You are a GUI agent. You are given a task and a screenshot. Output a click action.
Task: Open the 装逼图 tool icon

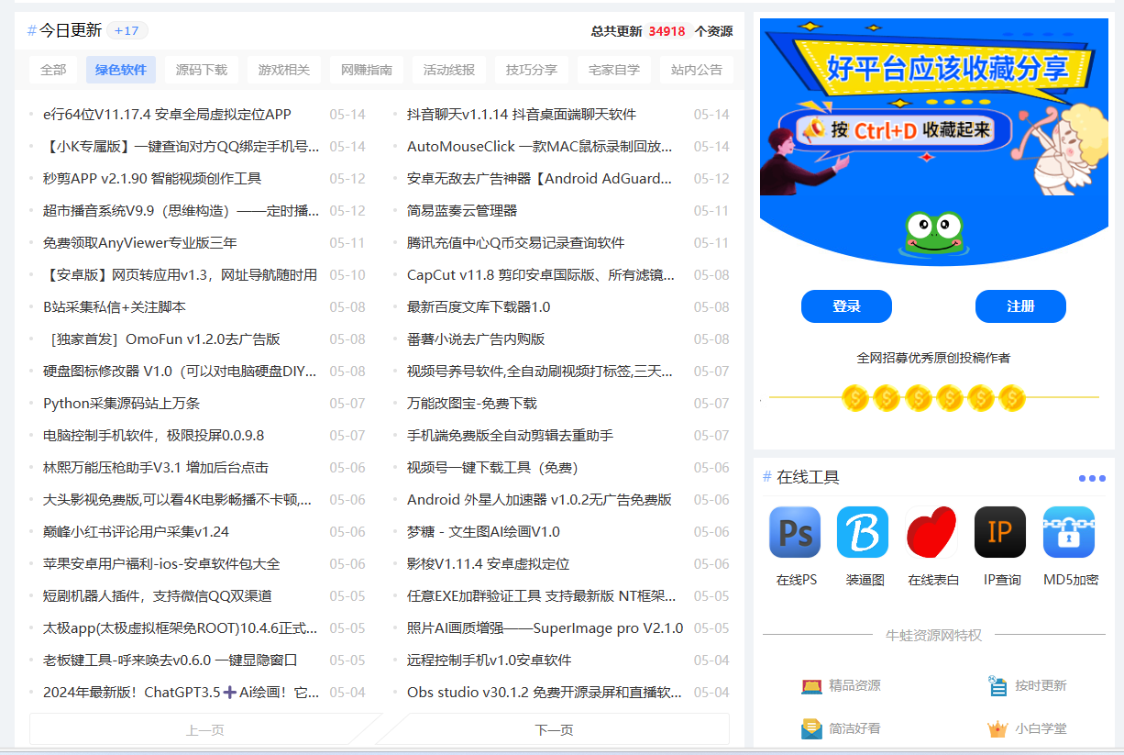pos(863,532)
